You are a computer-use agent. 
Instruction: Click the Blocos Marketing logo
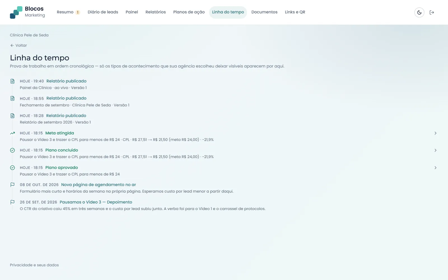tap(27, 12)
